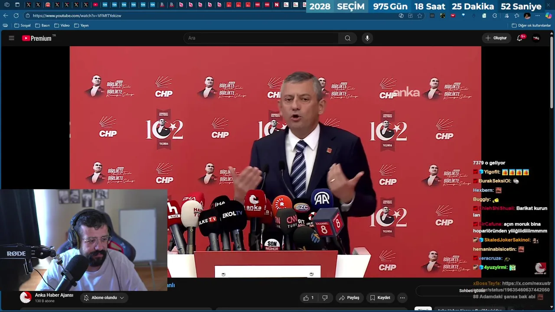Click the media control music-note icon
This screenshot has width=555, height=312.
506,16
